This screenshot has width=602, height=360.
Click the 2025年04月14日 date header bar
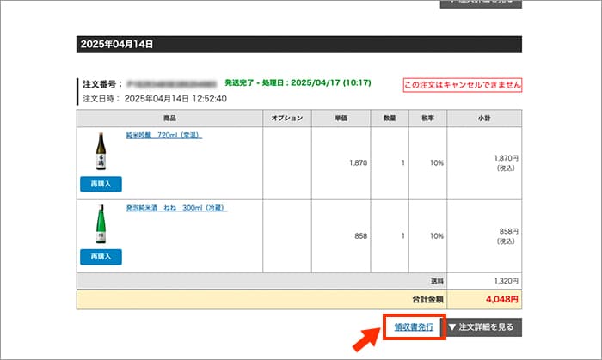[298, 45]
